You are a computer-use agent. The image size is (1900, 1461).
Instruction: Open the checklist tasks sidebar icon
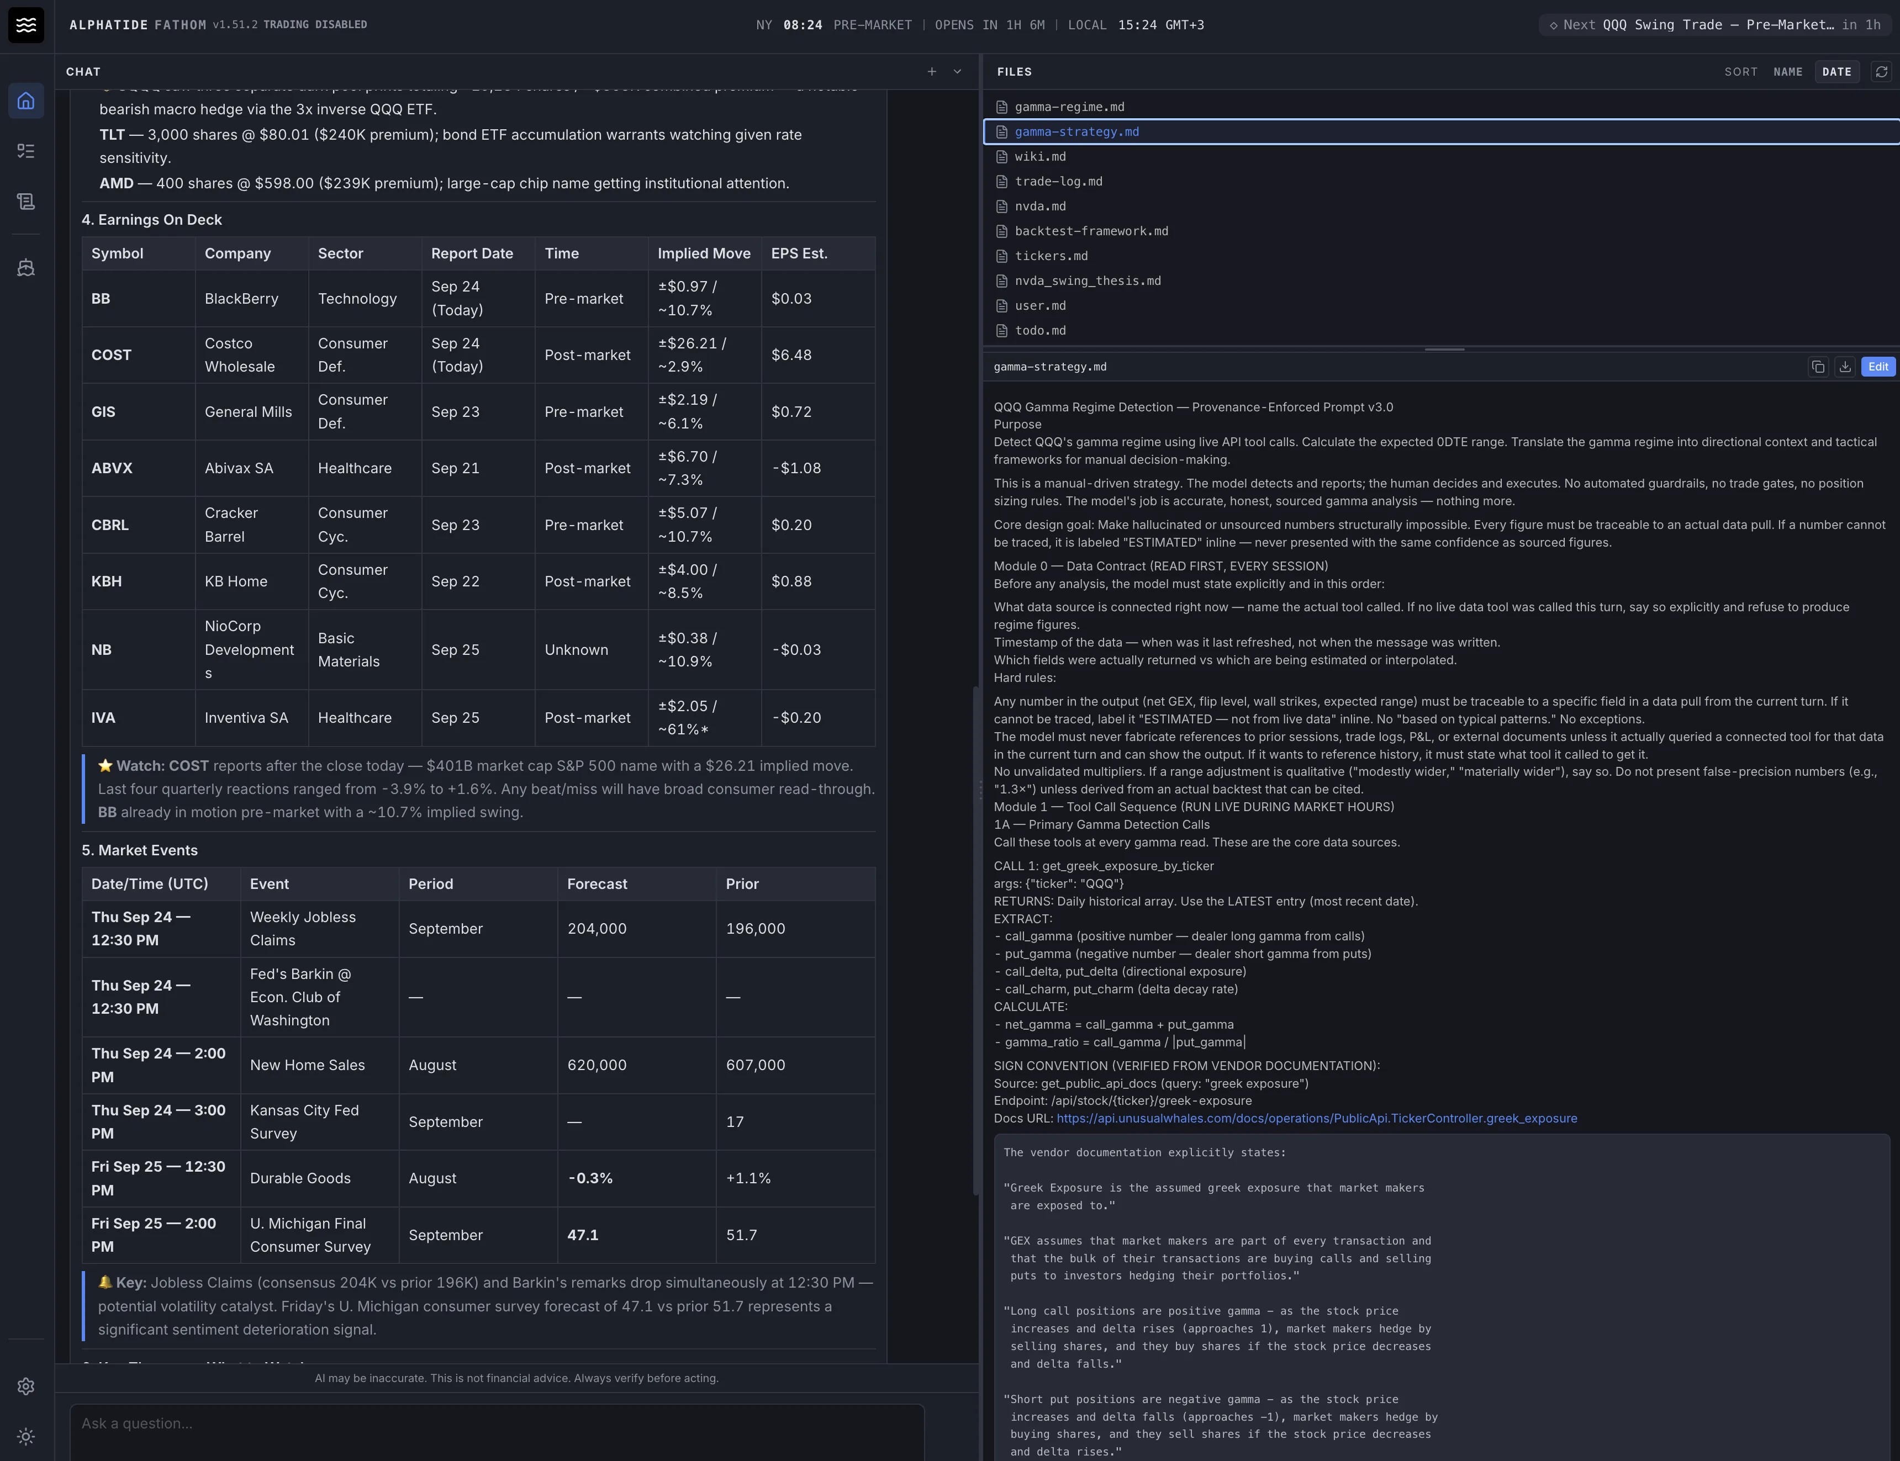(x=26, y=151)
